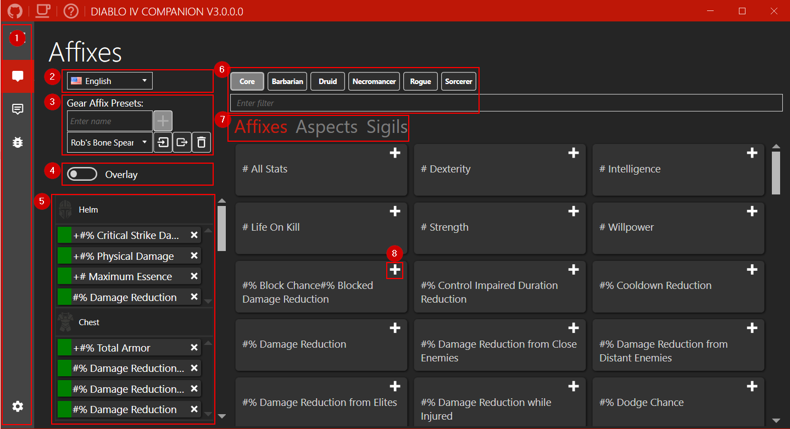
Task: Add Damage Reduction from Elites affix
Action: (x=394, y=387)
